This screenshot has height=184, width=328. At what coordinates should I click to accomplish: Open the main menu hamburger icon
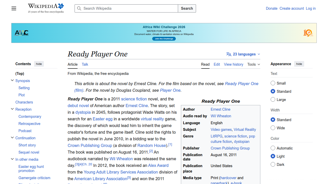[14, 8]
